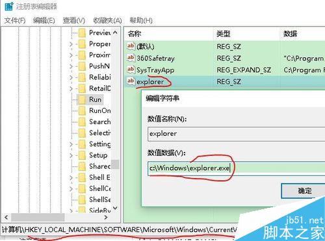
Task: Click tree horizontal scrollbar left arrow
Action: click(6, 217)
